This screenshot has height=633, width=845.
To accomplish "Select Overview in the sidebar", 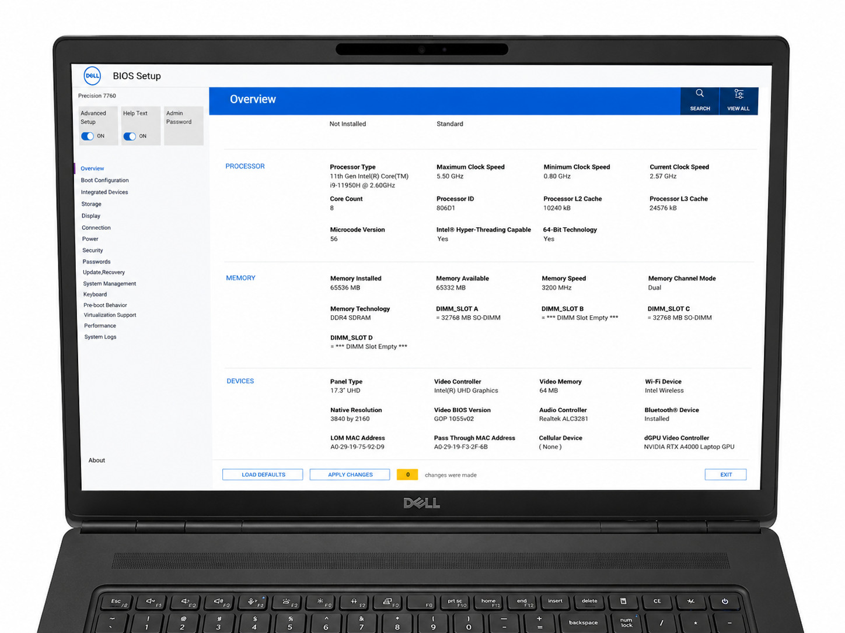I will point(92,168).
